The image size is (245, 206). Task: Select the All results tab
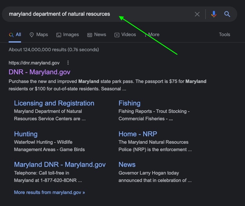[15, 35]
